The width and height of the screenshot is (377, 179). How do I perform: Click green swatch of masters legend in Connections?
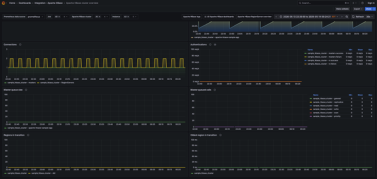(x=5, y=83)
